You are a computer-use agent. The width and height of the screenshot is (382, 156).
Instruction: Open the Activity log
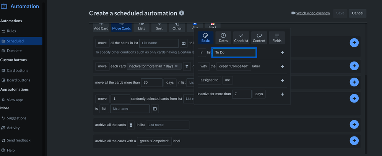21,128
